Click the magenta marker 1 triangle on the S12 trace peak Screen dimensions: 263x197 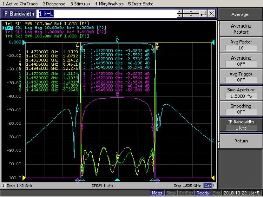pyautogui.click(x=117, y=95)
